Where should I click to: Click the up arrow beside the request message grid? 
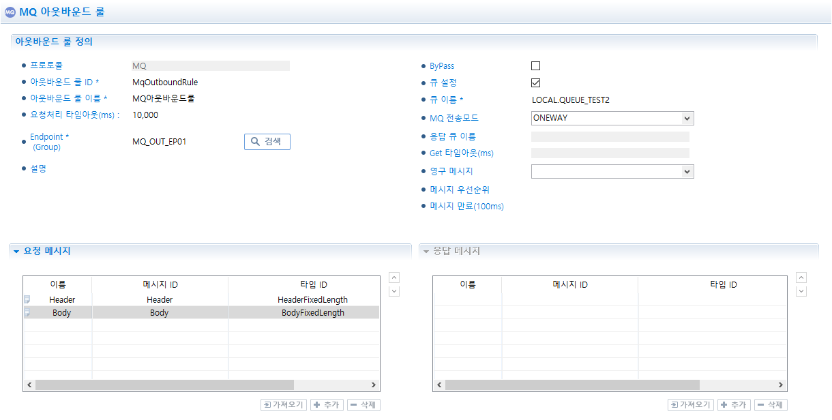393,277
